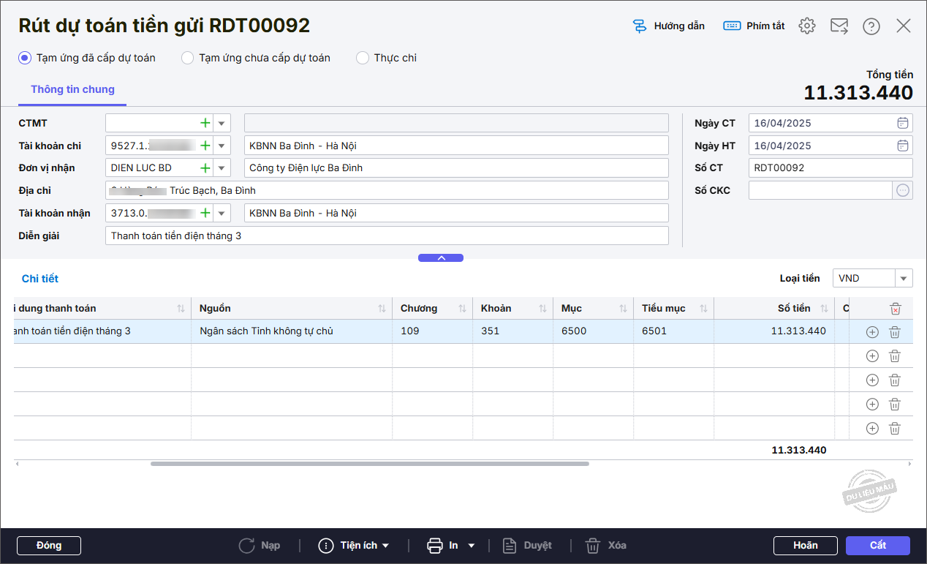The width and height of the screenshot is (927, 564).
Task: Add row using plus icon on first row
Action: click(871, 332)
